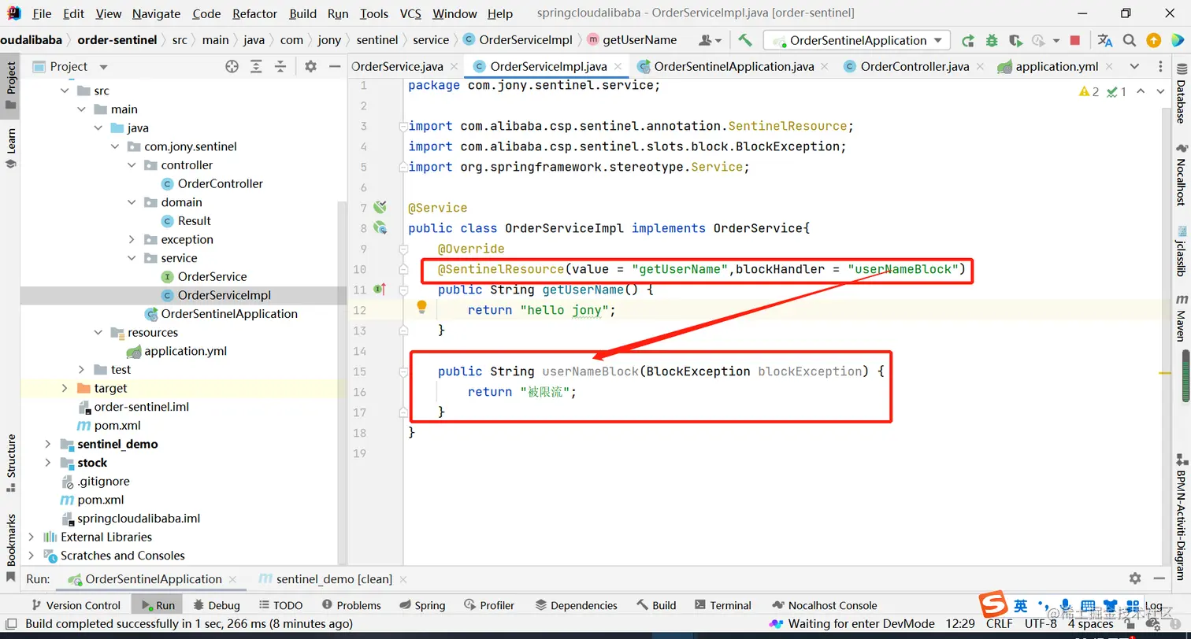Click the implements gutter icon on line 11

pyautogui.click(x=380, y=290)
